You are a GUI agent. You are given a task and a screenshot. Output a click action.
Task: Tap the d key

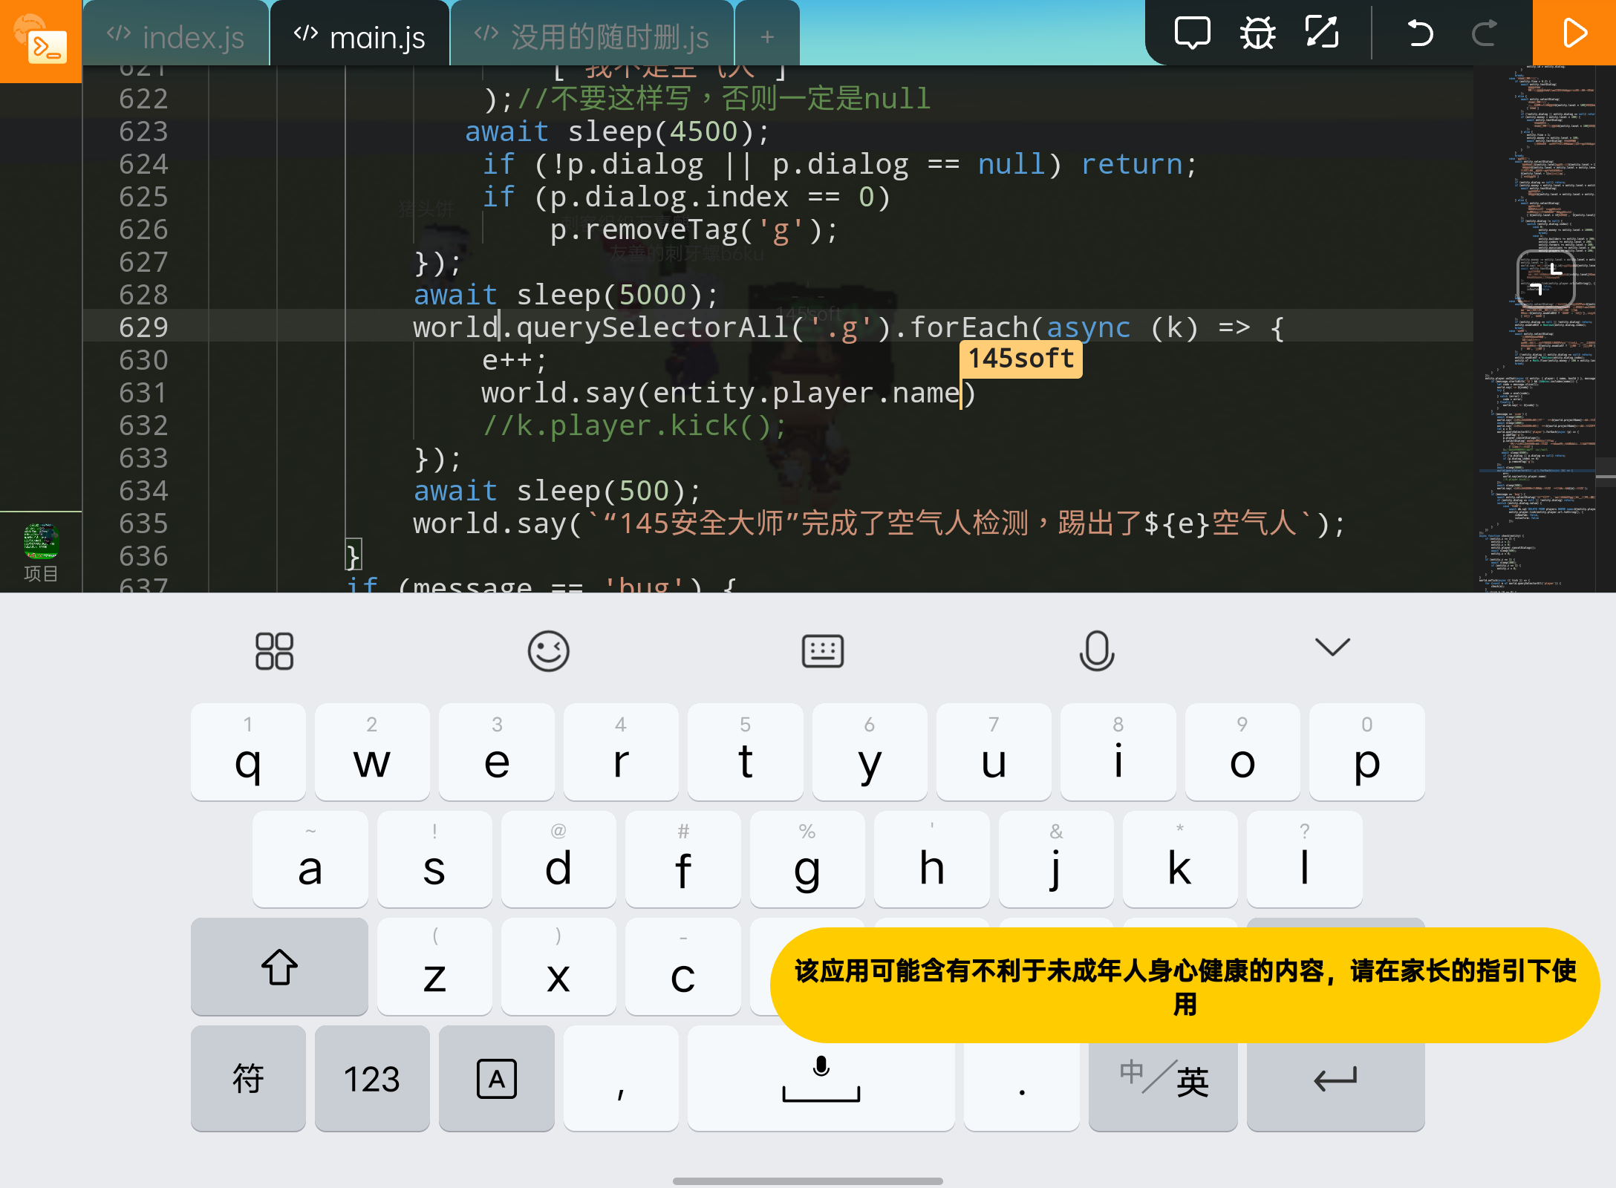558,859
